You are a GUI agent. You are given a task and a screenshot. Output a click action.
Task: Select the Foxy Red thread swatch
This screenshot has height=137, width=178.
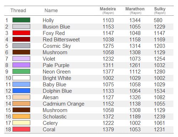click(x=21, y=33)
